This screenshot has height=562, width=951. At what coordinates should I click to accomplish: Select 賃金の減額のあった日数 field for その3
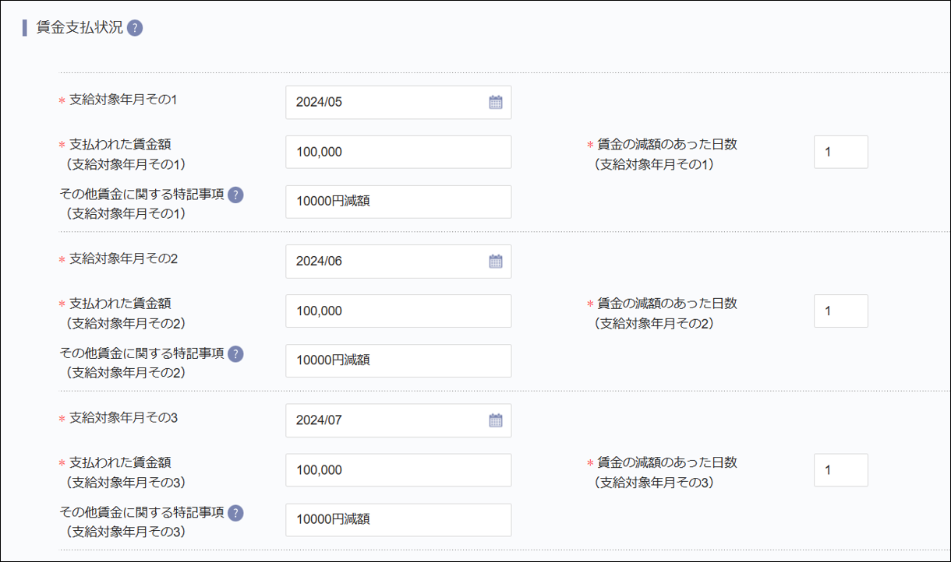coord(840,470)
